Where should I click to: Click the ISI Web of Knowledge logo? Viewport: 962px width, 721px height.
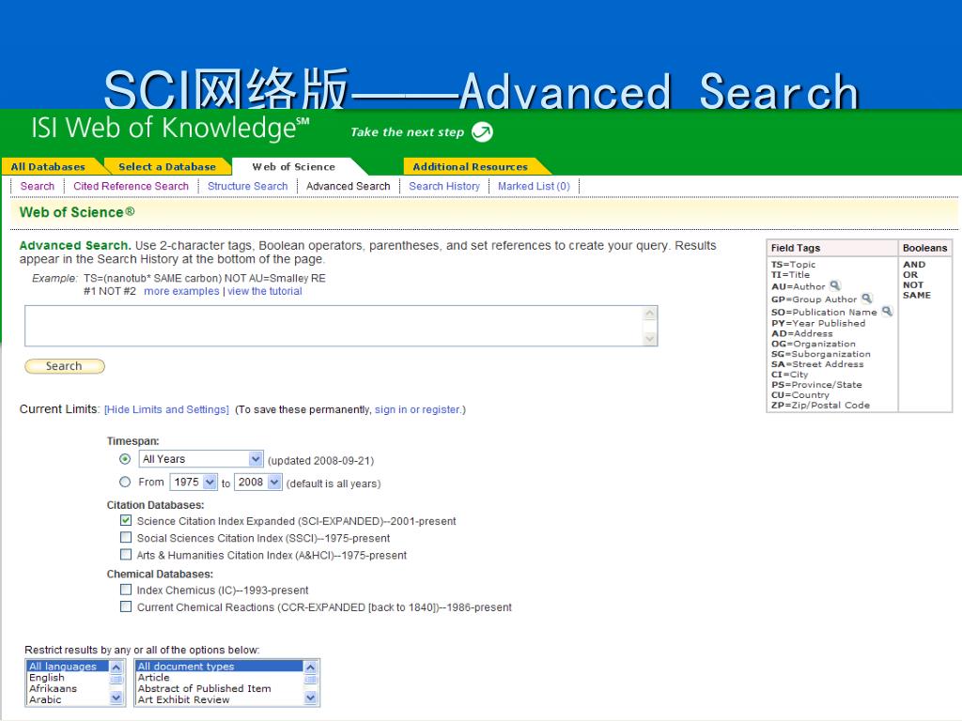tap(170, 128)
